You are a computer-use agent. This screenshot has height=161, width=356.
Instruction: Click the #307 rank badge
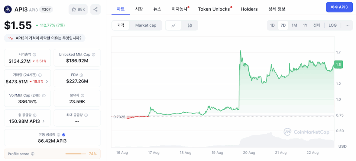pyautogui.click(x=46, y=9)
